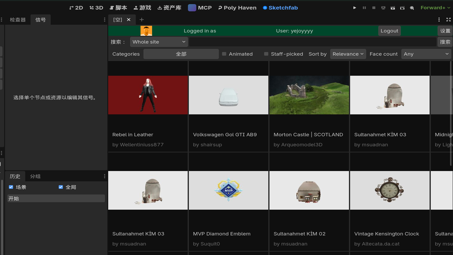Viewport: 453px width, 255px height.
Task: Open the Categories 全部 selector
Action: click(x=181, y=54)
